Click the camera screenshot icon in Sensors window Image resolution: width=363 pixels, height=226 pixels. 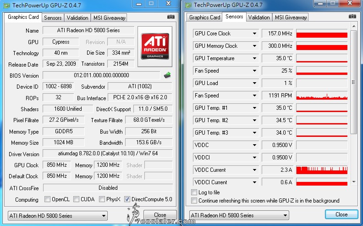(x=352, y=16)
